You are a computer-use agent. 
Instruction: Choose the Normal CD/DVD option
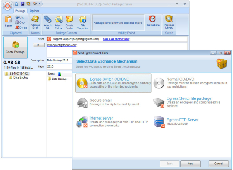coord(190,83)
